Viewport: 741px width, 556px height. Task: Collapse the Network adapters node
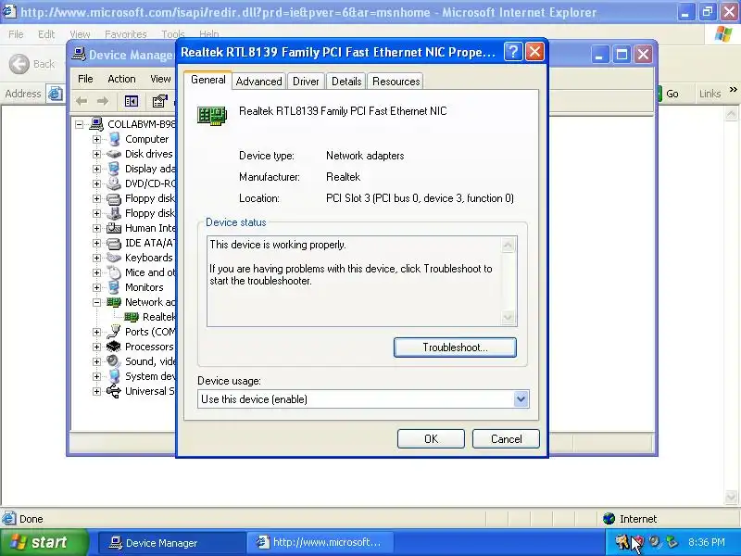pos(97,302)
